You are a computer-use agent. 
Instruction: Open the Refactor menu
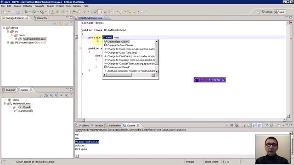pos(28,6)
